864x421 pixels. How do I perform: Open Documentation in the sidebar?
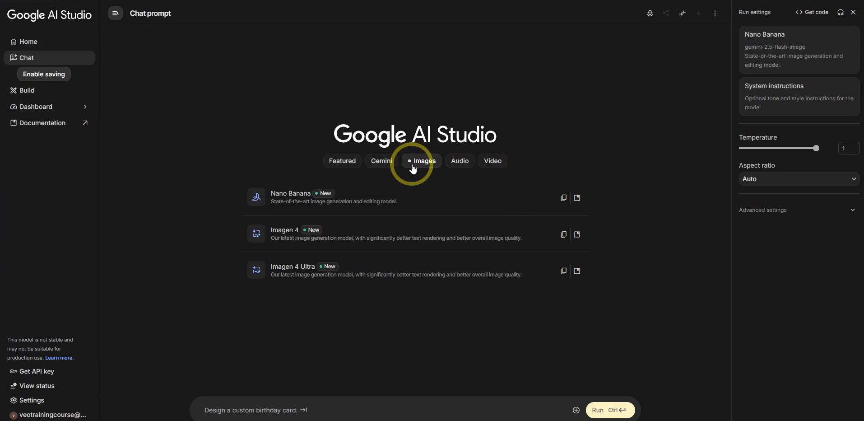point(49,123)
